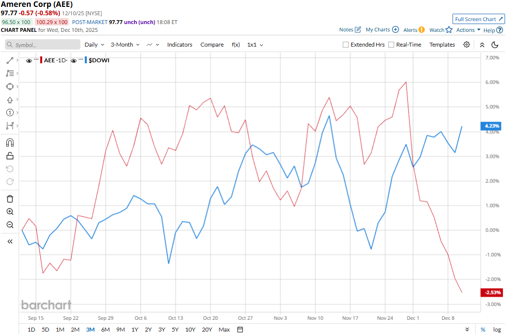Viewport: 506px width, 334px height.
Task: Open Help
Action: click(x=493, y=30)
